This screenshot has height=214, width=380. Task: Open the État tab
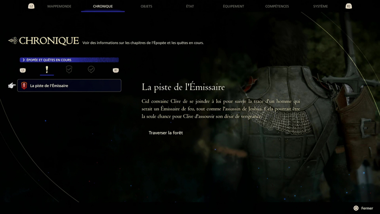190,6
